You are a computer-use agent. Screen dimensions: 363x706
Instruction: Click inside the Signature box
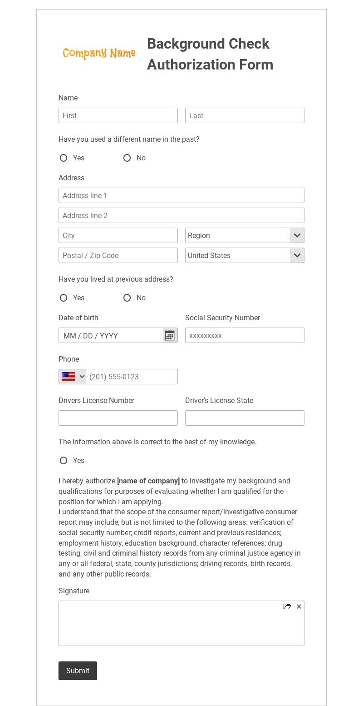[181, 627]
